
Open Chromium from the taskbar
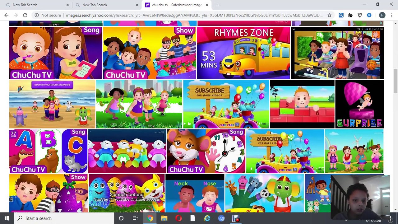coord(221,218)
